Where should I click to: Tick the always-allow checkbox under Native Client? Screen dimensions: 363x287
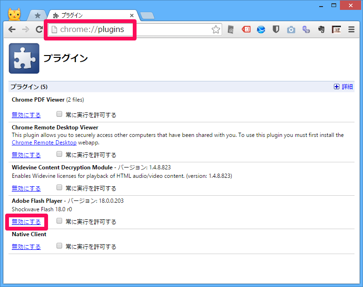(x=59, y=246)
